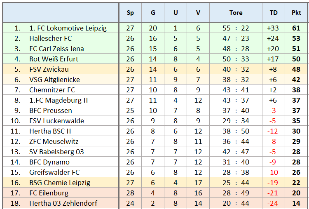Click the Tore column header

236,13
